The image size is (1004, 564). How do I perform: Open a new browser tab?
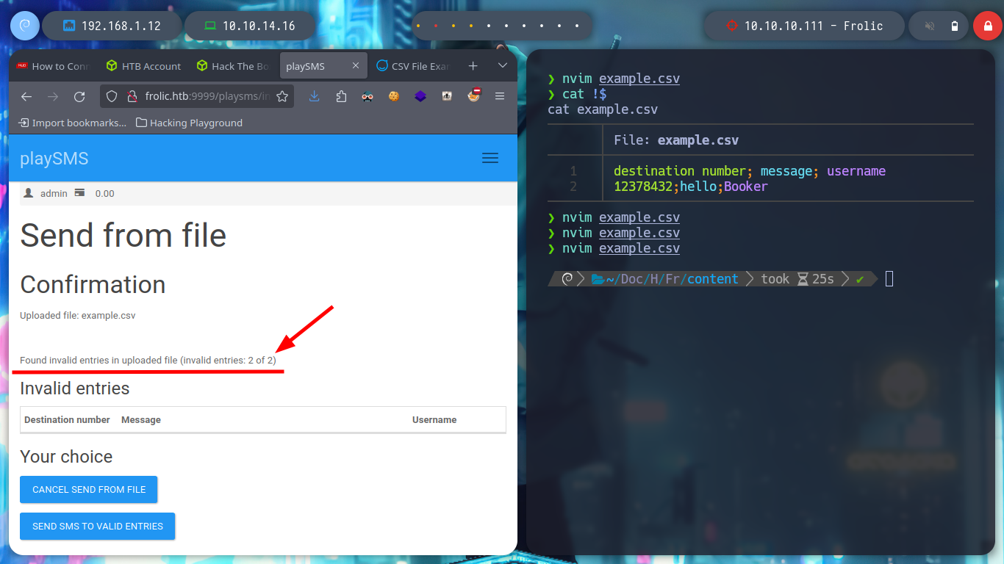pyautogui.click(x=473, y=66)
